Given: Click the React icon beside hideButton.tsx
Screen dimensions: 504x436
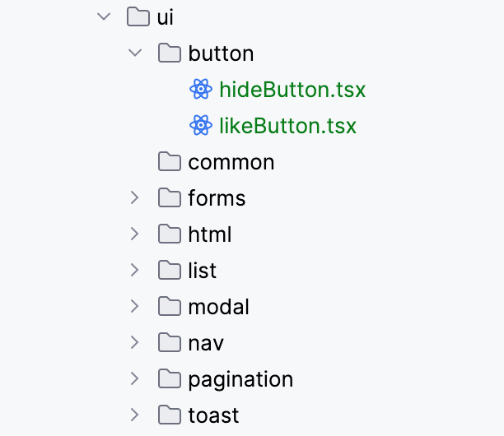Looking at the screenshot, I should [201, 90].
